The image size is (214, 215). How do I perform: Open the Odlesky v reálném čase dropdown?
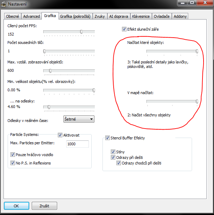click(79, 119)
